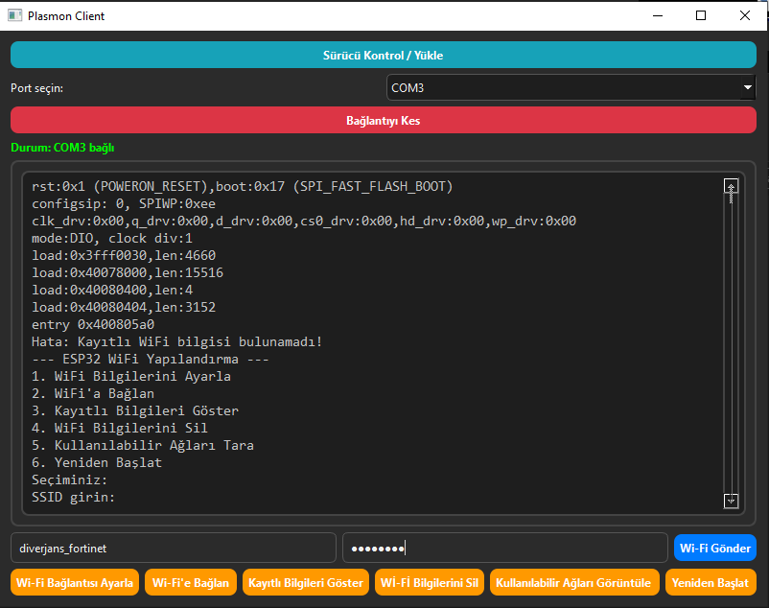Click the Wi-Fi'e Bağlan button

191,582
